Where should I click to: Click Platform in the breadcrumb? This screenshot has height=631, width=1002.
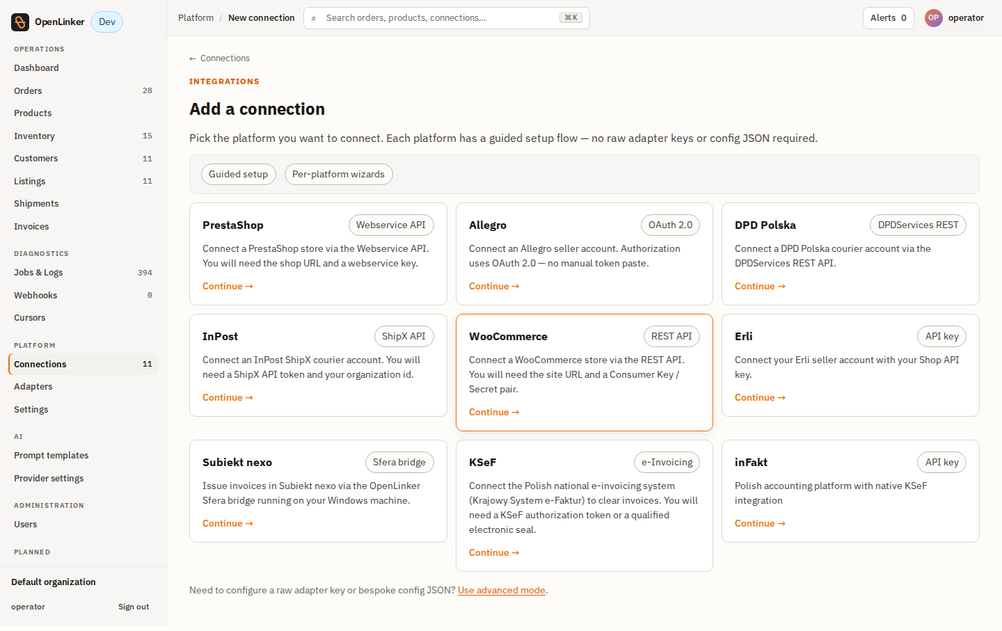point(196,18)
